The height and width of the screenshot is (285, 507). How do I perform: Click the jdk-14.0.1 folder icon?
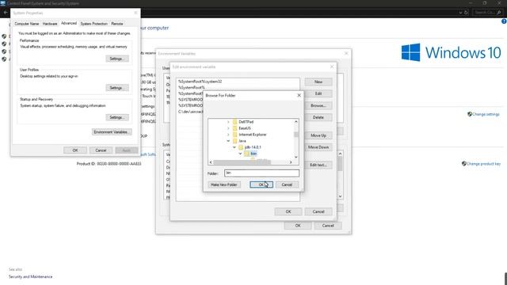click(x=241, y=147)
